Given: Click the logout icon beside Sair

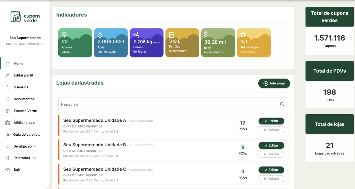Looking at the screenshot, I should click(8, 170).
